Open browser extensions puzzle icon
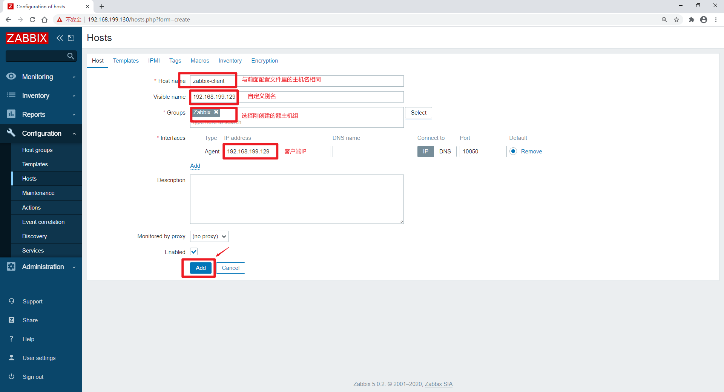 [x=691, y=20]
